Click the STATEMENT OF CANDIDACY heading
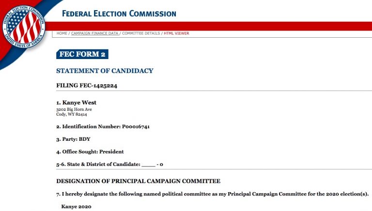Screen dimensions: 372x211 click(x=105, y=71)
